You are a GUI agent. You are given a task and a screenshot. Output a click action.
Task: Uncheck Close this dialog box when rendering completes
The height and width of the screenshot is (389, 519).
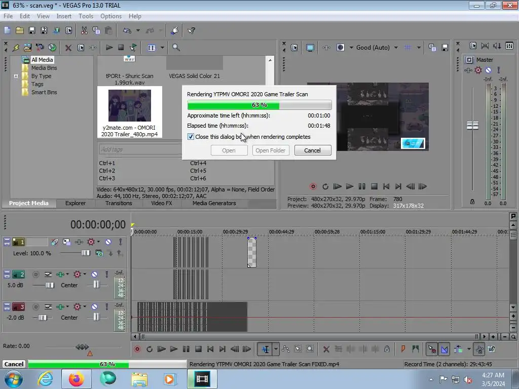191,137
